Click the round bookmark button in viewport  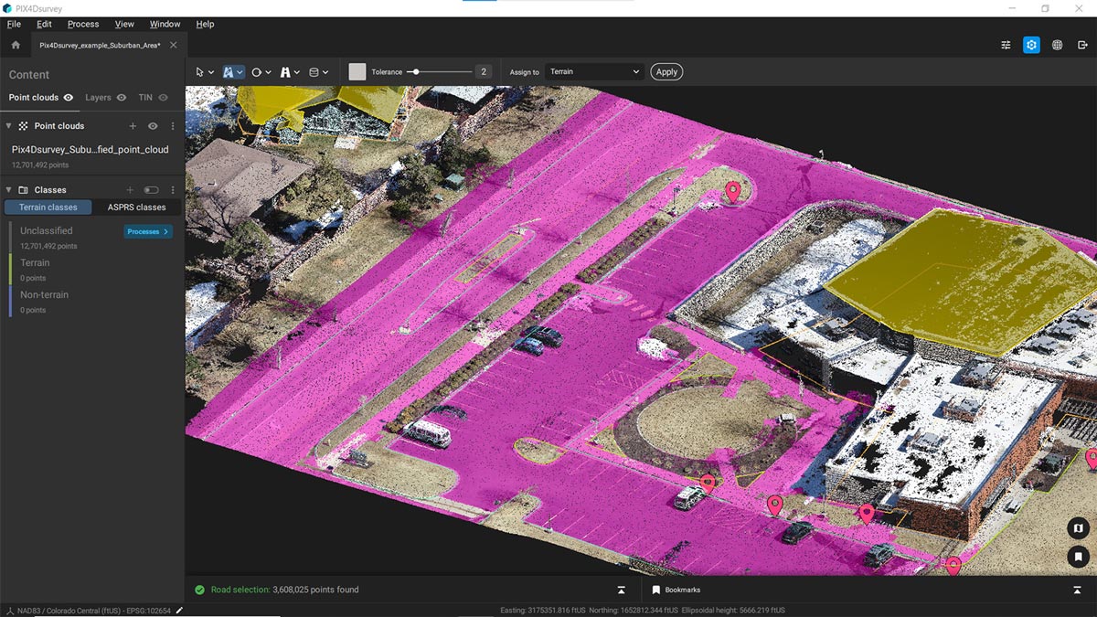click(x=1078, y=556)
